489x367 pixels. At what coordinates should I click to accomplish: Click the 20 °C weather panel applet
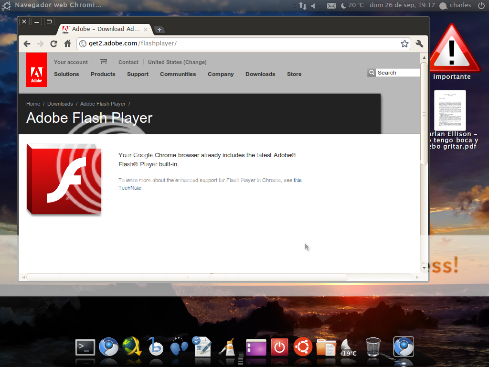352,5
